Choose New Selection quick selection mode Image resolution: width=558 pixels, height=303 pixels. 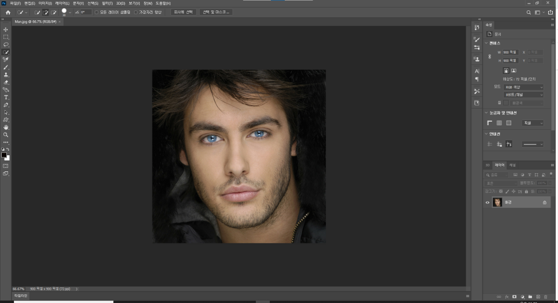coord(38,12)
